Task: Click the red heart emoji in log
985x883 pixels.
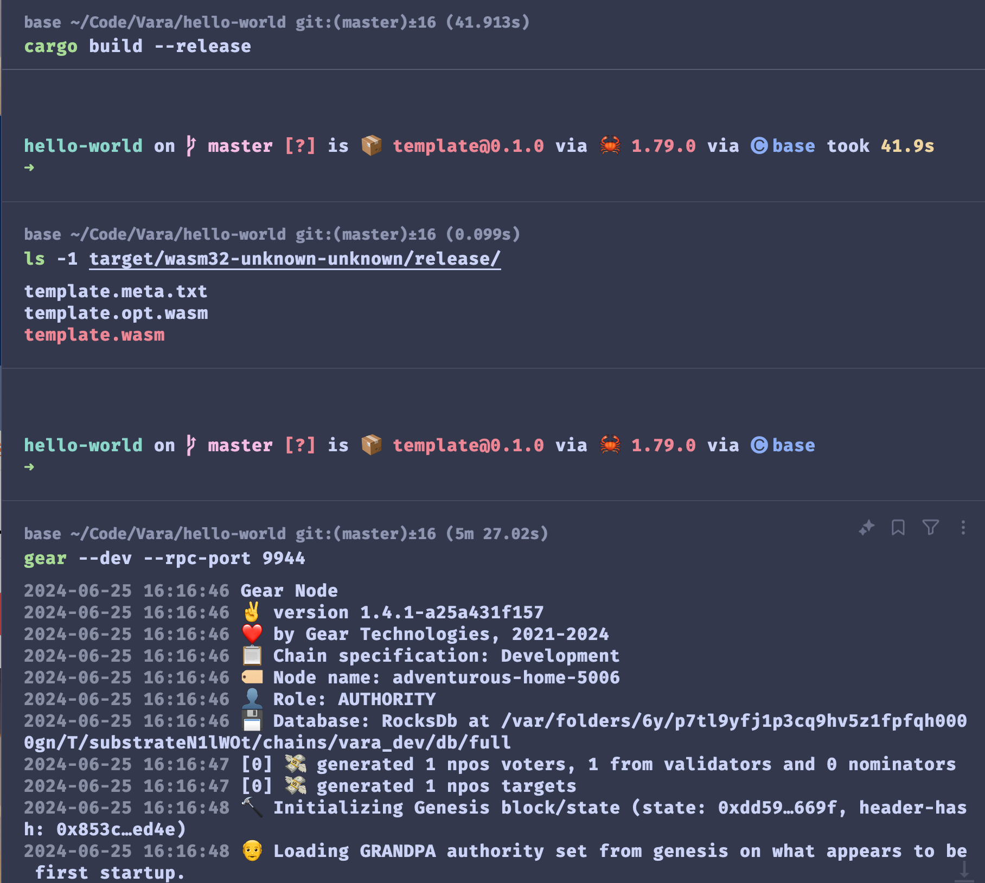Action: pos(252,634)
